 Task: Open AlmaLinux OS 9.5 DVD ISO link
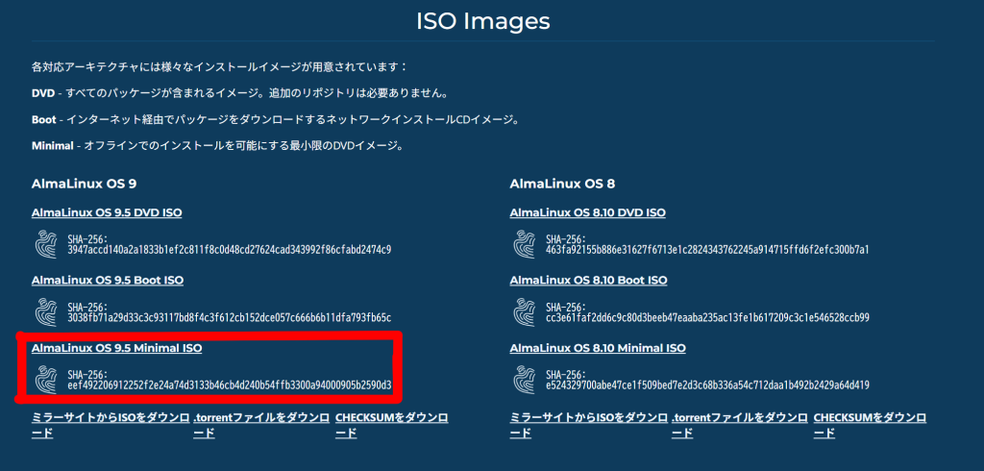point(107,212)
